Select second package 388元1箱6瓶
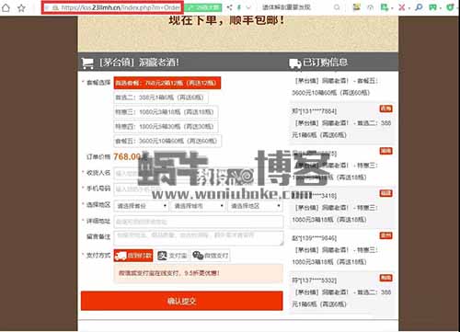The image size is (460, 332). pos(161,97)
